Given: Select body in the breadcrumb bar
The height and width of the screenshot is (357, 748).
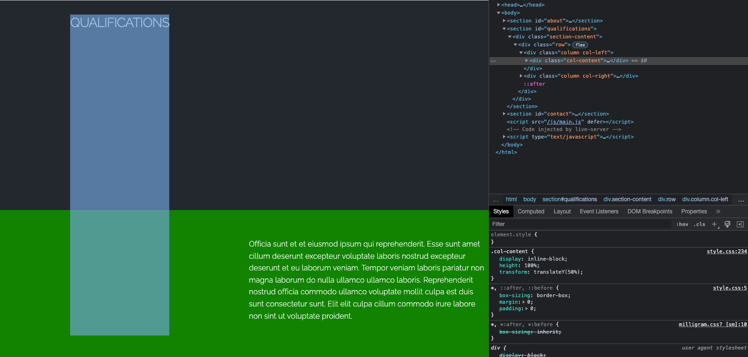Looking at the screenshot, I should point(530,199).
